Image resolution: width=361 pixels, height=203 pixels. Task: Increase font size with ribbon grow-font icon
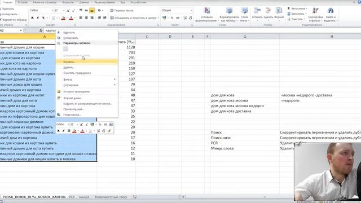[x=68, y=11]
